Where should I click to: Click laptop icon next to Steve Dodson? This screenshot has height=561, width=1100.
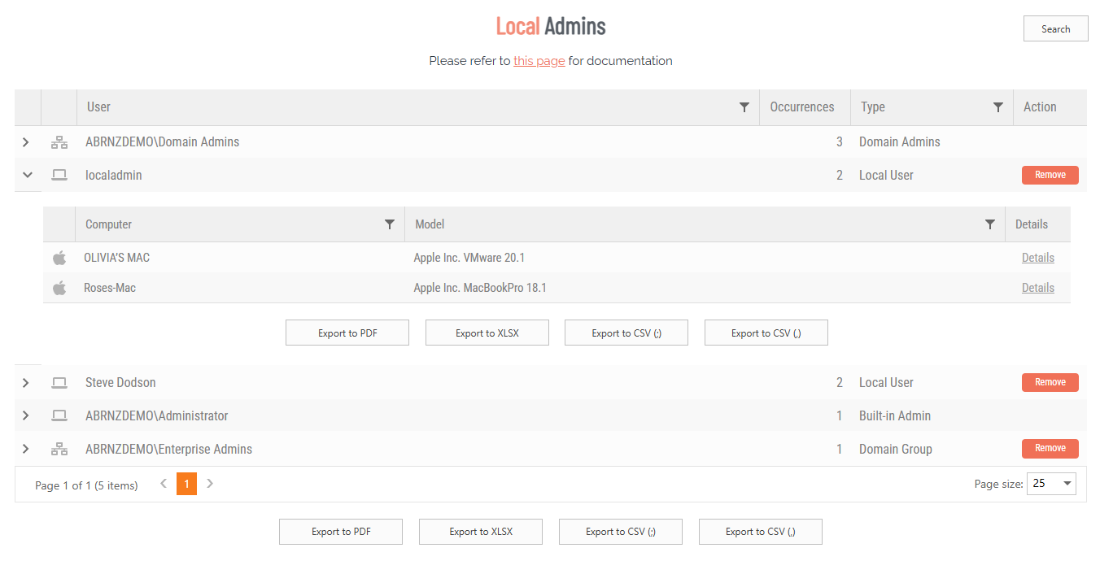point(59,382)
